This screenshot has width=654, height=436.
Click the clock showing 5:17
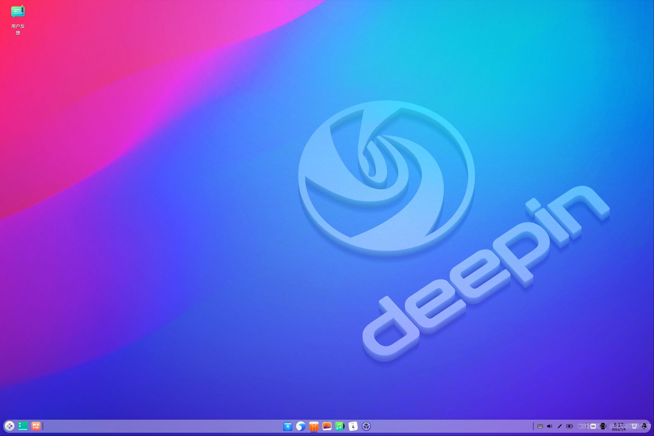619,426
